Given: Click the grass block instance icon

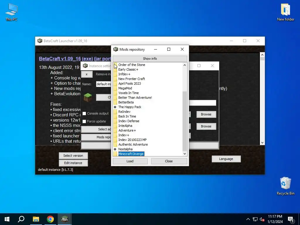Looking at the screenshot, I should click(88, 97).
